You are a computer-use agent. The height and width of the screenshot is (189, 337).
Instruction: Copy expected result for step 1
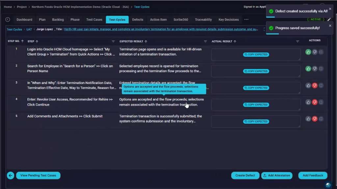point(256,54)
